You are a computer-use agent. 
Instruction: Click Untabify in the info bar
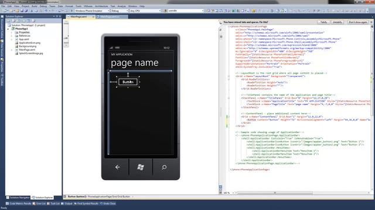[x=337, y=22]
